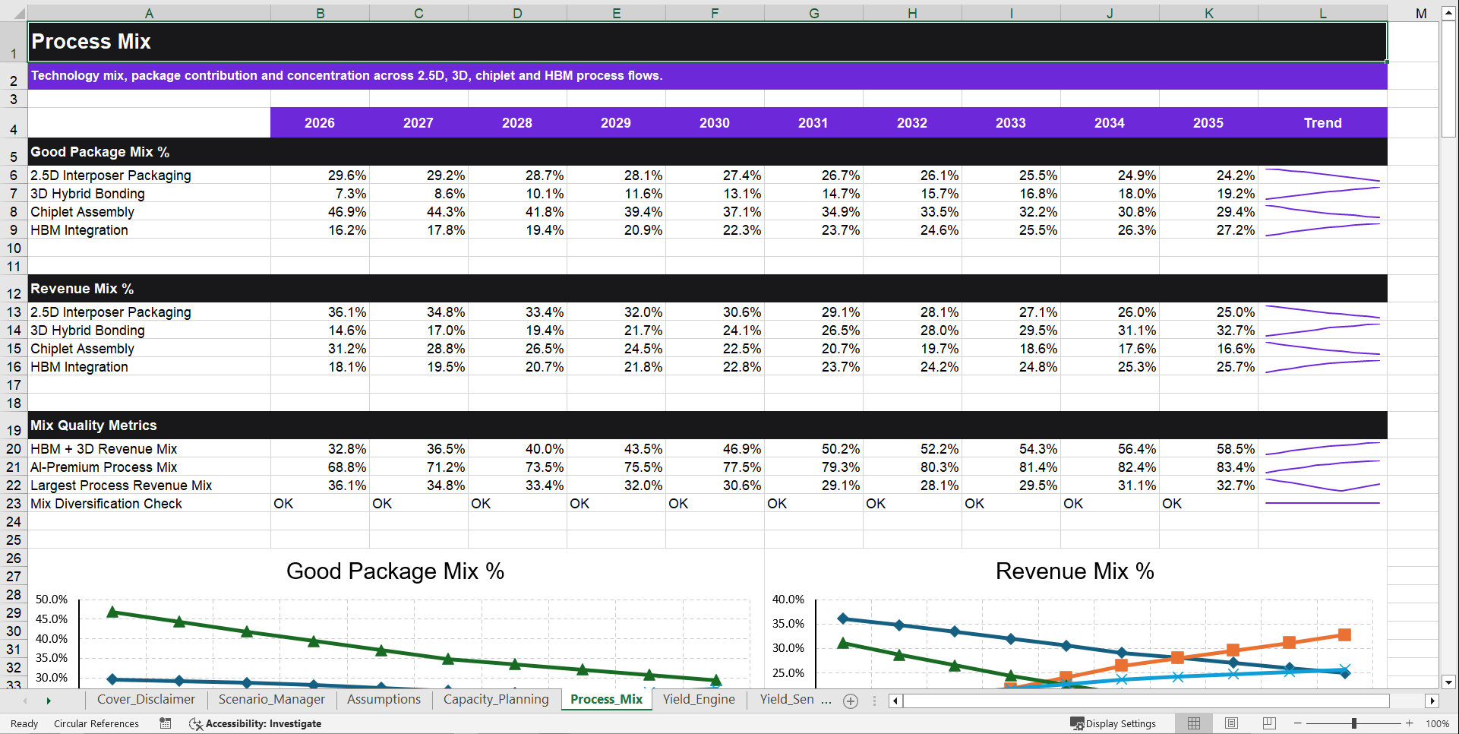Open Scenario_Manager sheet tab
The width and height of the screenshot is (1459, 734).
click(x=271, y=700)
